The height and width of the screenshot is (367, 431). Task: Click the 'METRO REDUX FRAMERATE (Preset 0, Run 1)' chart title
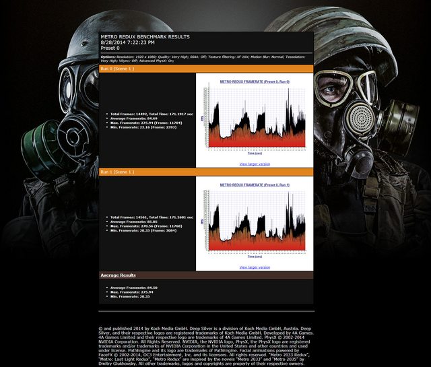point(255,185)
